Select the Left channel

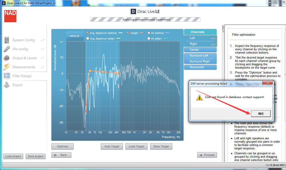point(200,38)
